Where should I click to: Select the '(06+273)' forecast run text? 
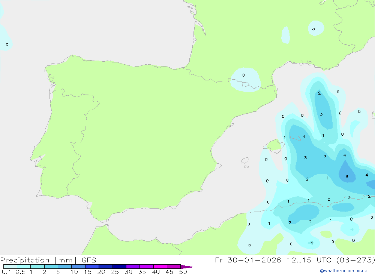pyautogui.click(x=355, y=260)
